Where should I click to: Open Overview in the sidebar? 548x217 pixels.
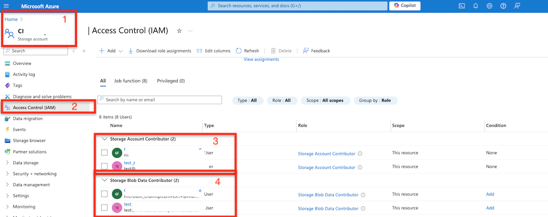click(x=22, y=64)
